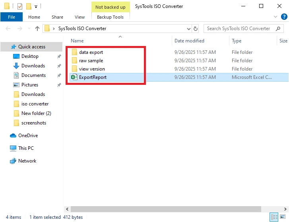
Task: Click the magnifier search icon
Action: click(x=278, y=29)
